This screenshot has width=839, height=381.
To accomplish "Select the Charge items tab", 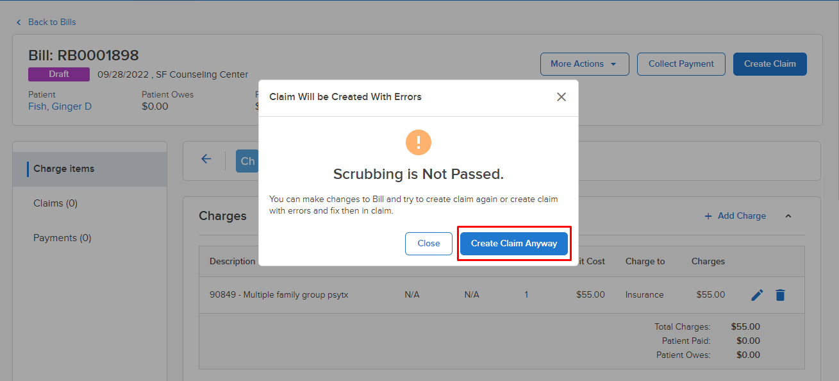I will point(63,168).
